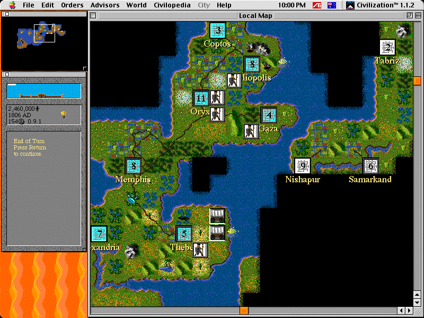
Task: Select caravan wagon unit right of Thebes city
Action: [x=217, y=233]
